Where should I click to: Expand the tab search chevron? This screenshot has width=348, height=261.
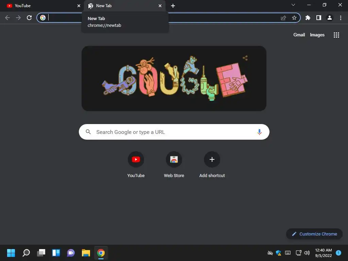(293, 5)
